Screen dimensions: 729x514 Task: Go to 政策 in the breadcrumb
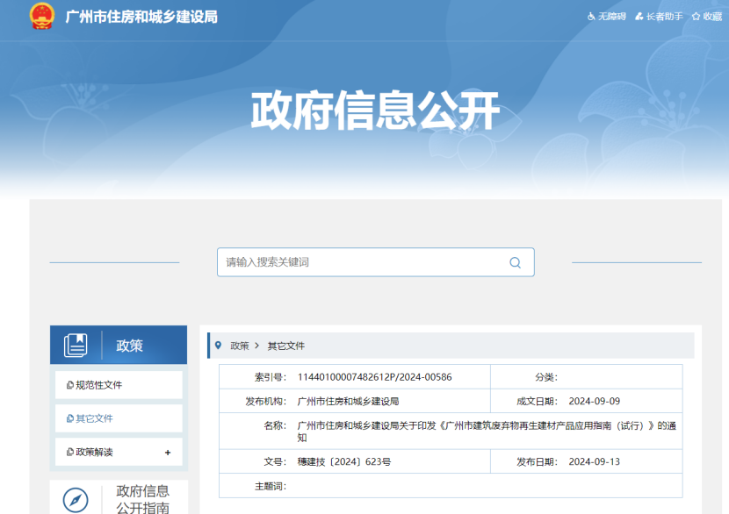(x=240, y=346)
